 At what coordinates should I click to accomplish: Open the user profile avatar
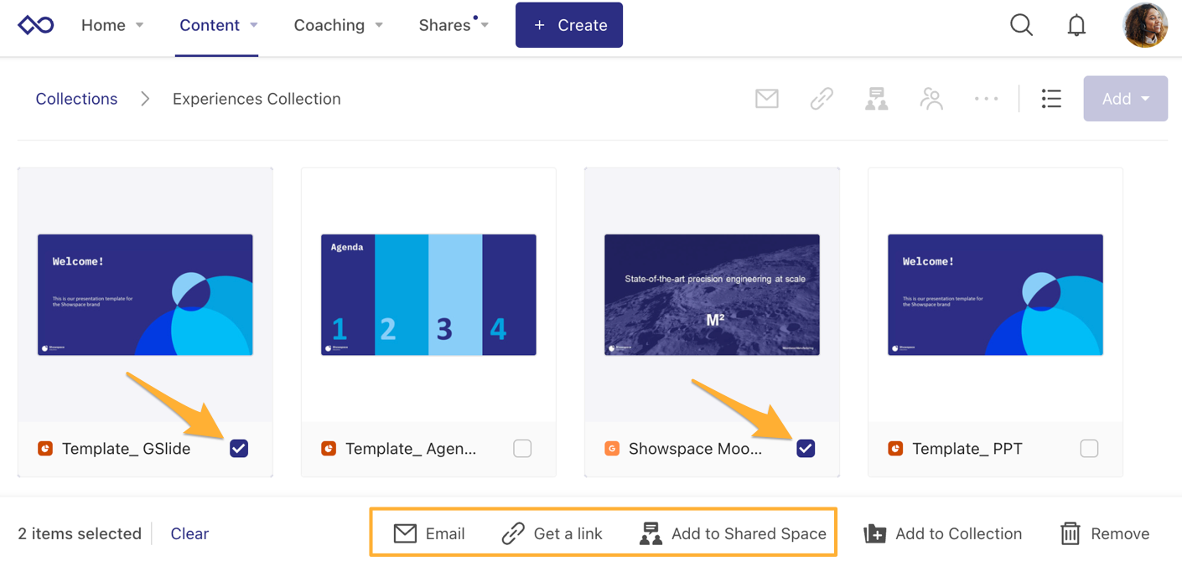(1145, 25)
